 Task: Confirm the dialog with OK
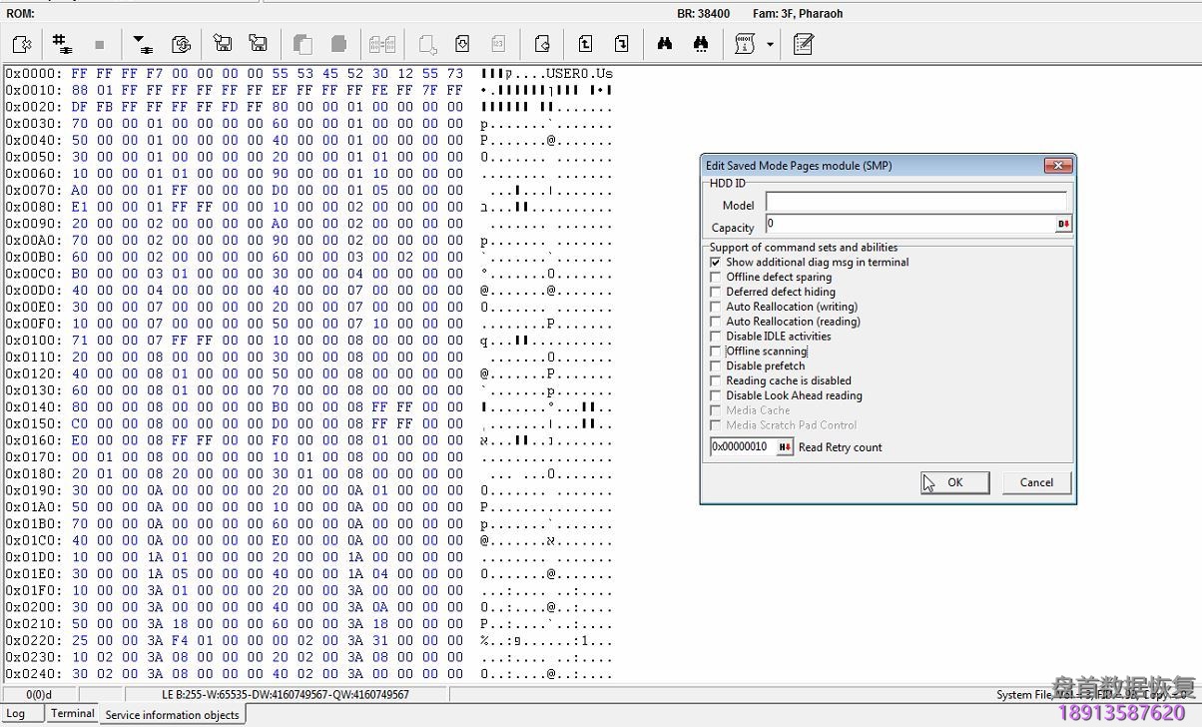coord(954,482)
